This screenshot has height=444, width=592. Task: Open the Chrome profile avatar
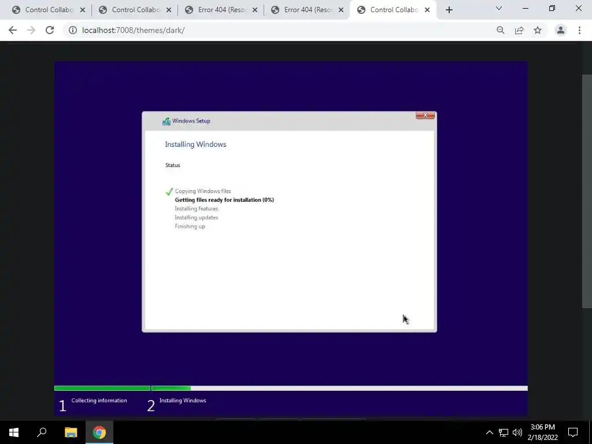561,30
